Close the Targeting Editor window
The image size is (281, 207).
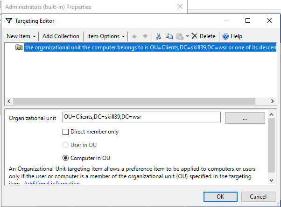pos(269,20)
